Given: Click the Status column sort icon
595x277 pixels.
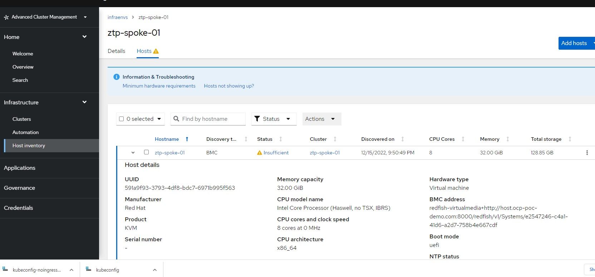Looking at the screenshot, I should (x=281, y=139).
